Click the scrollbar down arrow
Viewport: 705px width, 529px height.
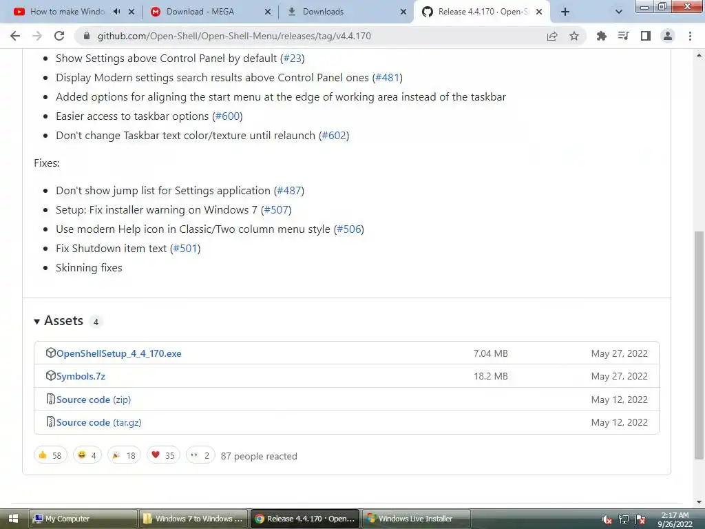click(699, 502)
